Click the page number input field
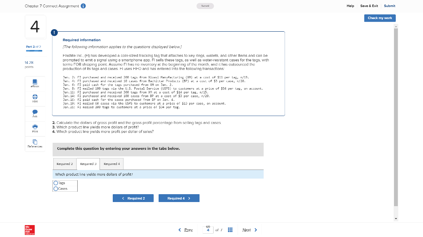 [x=208, y=230]
